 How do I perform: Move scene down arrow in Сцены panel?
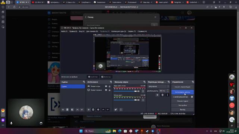click(82, 109)
